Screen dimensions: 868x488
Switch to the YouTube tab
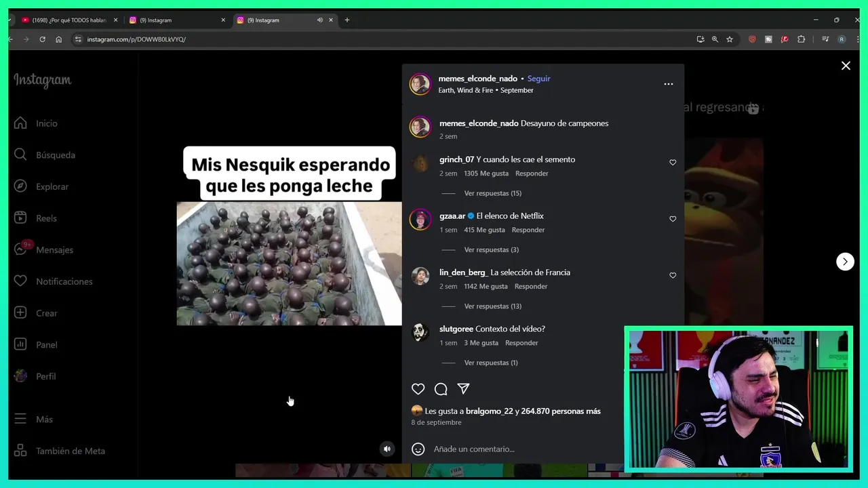pos(68,20)
